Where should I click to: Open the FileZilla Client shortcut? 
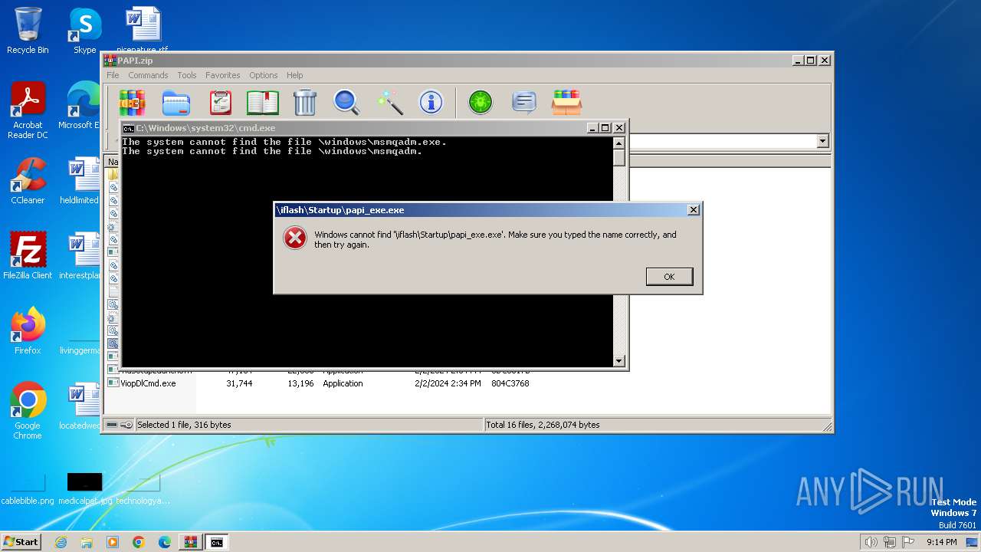tap(28, 256)
